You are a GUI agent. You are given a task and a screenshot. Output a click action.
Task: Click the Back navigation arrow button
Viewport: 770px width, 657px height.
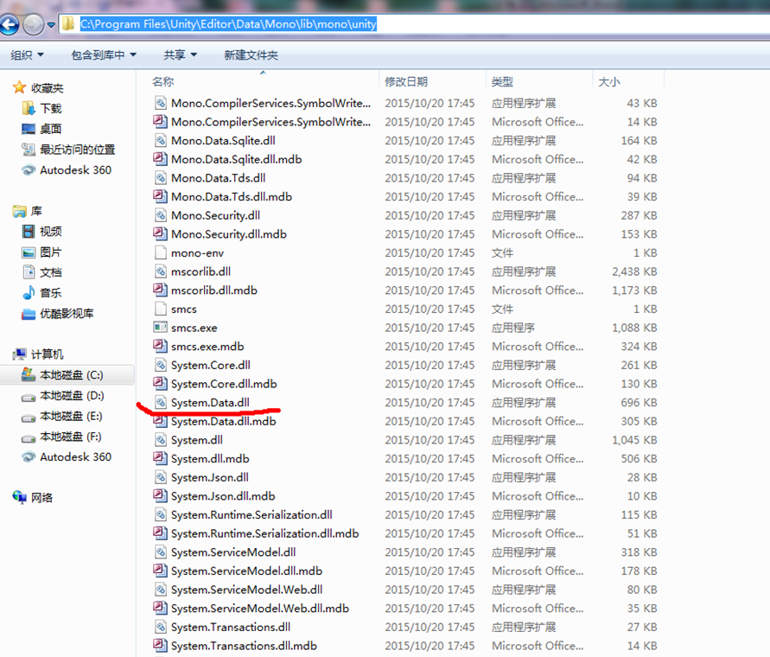coord(9,24)
